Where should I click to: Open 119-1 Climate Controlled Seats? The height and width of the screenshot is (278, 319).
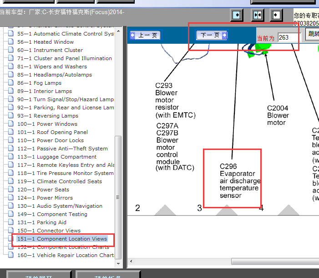[x=60, y=181]
